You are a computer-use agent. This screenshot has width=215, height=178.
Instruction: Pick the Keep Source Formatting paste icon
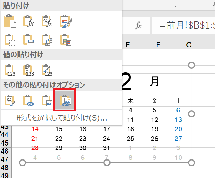click(65, 22)
